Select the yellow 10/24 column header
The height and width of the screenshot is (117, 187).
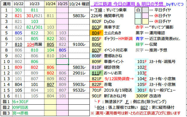50,4
